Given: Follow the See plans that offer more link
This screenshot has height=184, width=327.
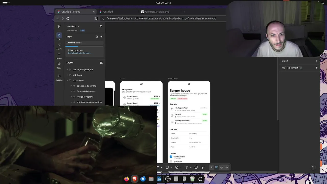Looking at the screenshot, I should coord(79,53).
